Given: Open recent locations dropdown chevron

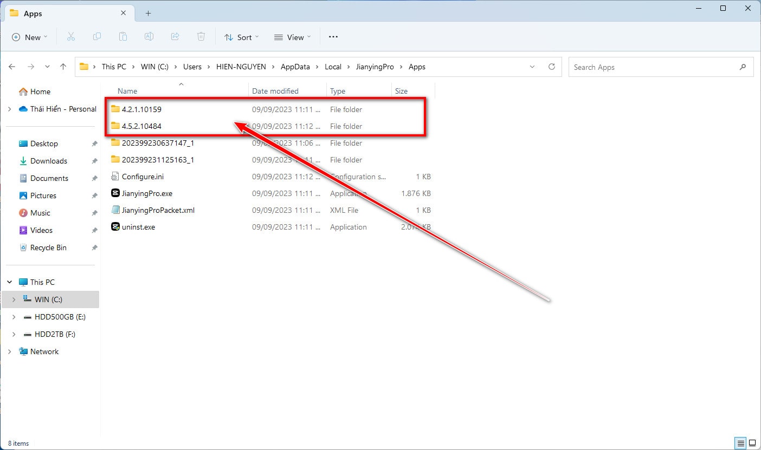Looking at the screenshot, I should tap(47, 67).
